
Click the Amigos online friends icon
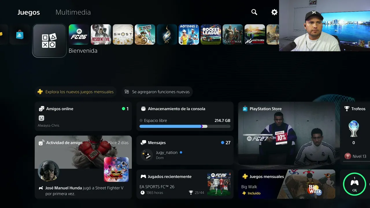coord(42,109)
